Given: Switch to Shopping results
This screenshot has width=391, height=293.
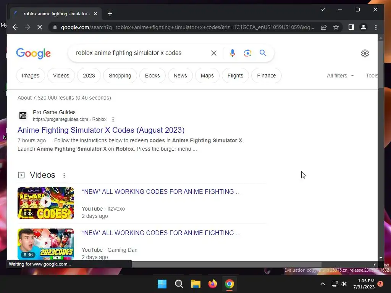Looking at the screenshot, I should pyautogui.click(x=120, y=76).
